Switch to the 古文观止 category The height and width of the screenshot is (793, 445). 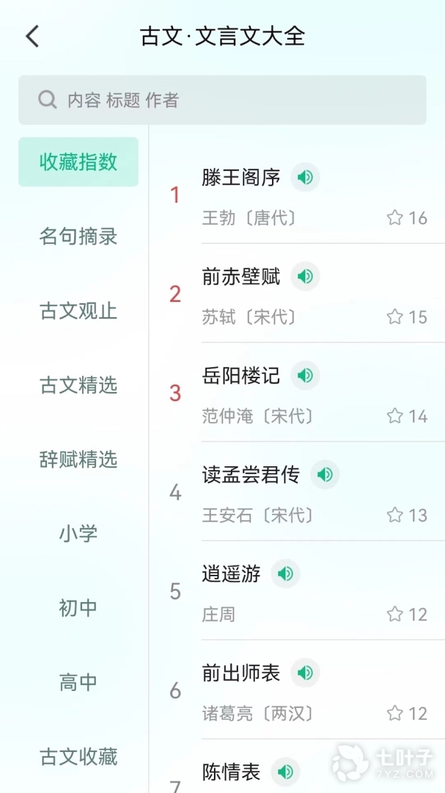click(78, 311)
